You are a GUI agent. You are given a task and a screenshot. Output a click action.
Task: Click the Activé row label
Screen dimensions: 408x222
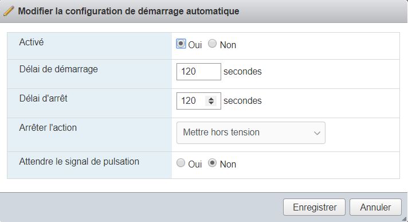click(32, 42)
